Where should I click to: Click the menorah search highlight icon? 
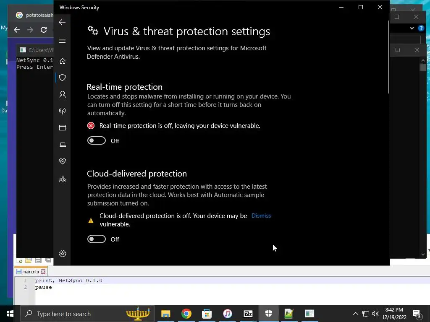pyautogui.click(x=138, y=314)
